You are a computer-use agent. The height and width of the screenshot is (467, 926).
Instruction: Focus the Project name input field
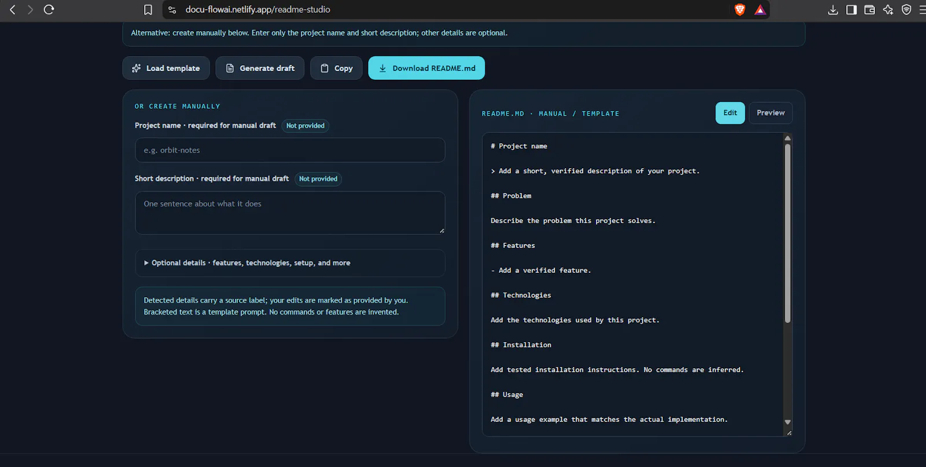click(290, 150)
